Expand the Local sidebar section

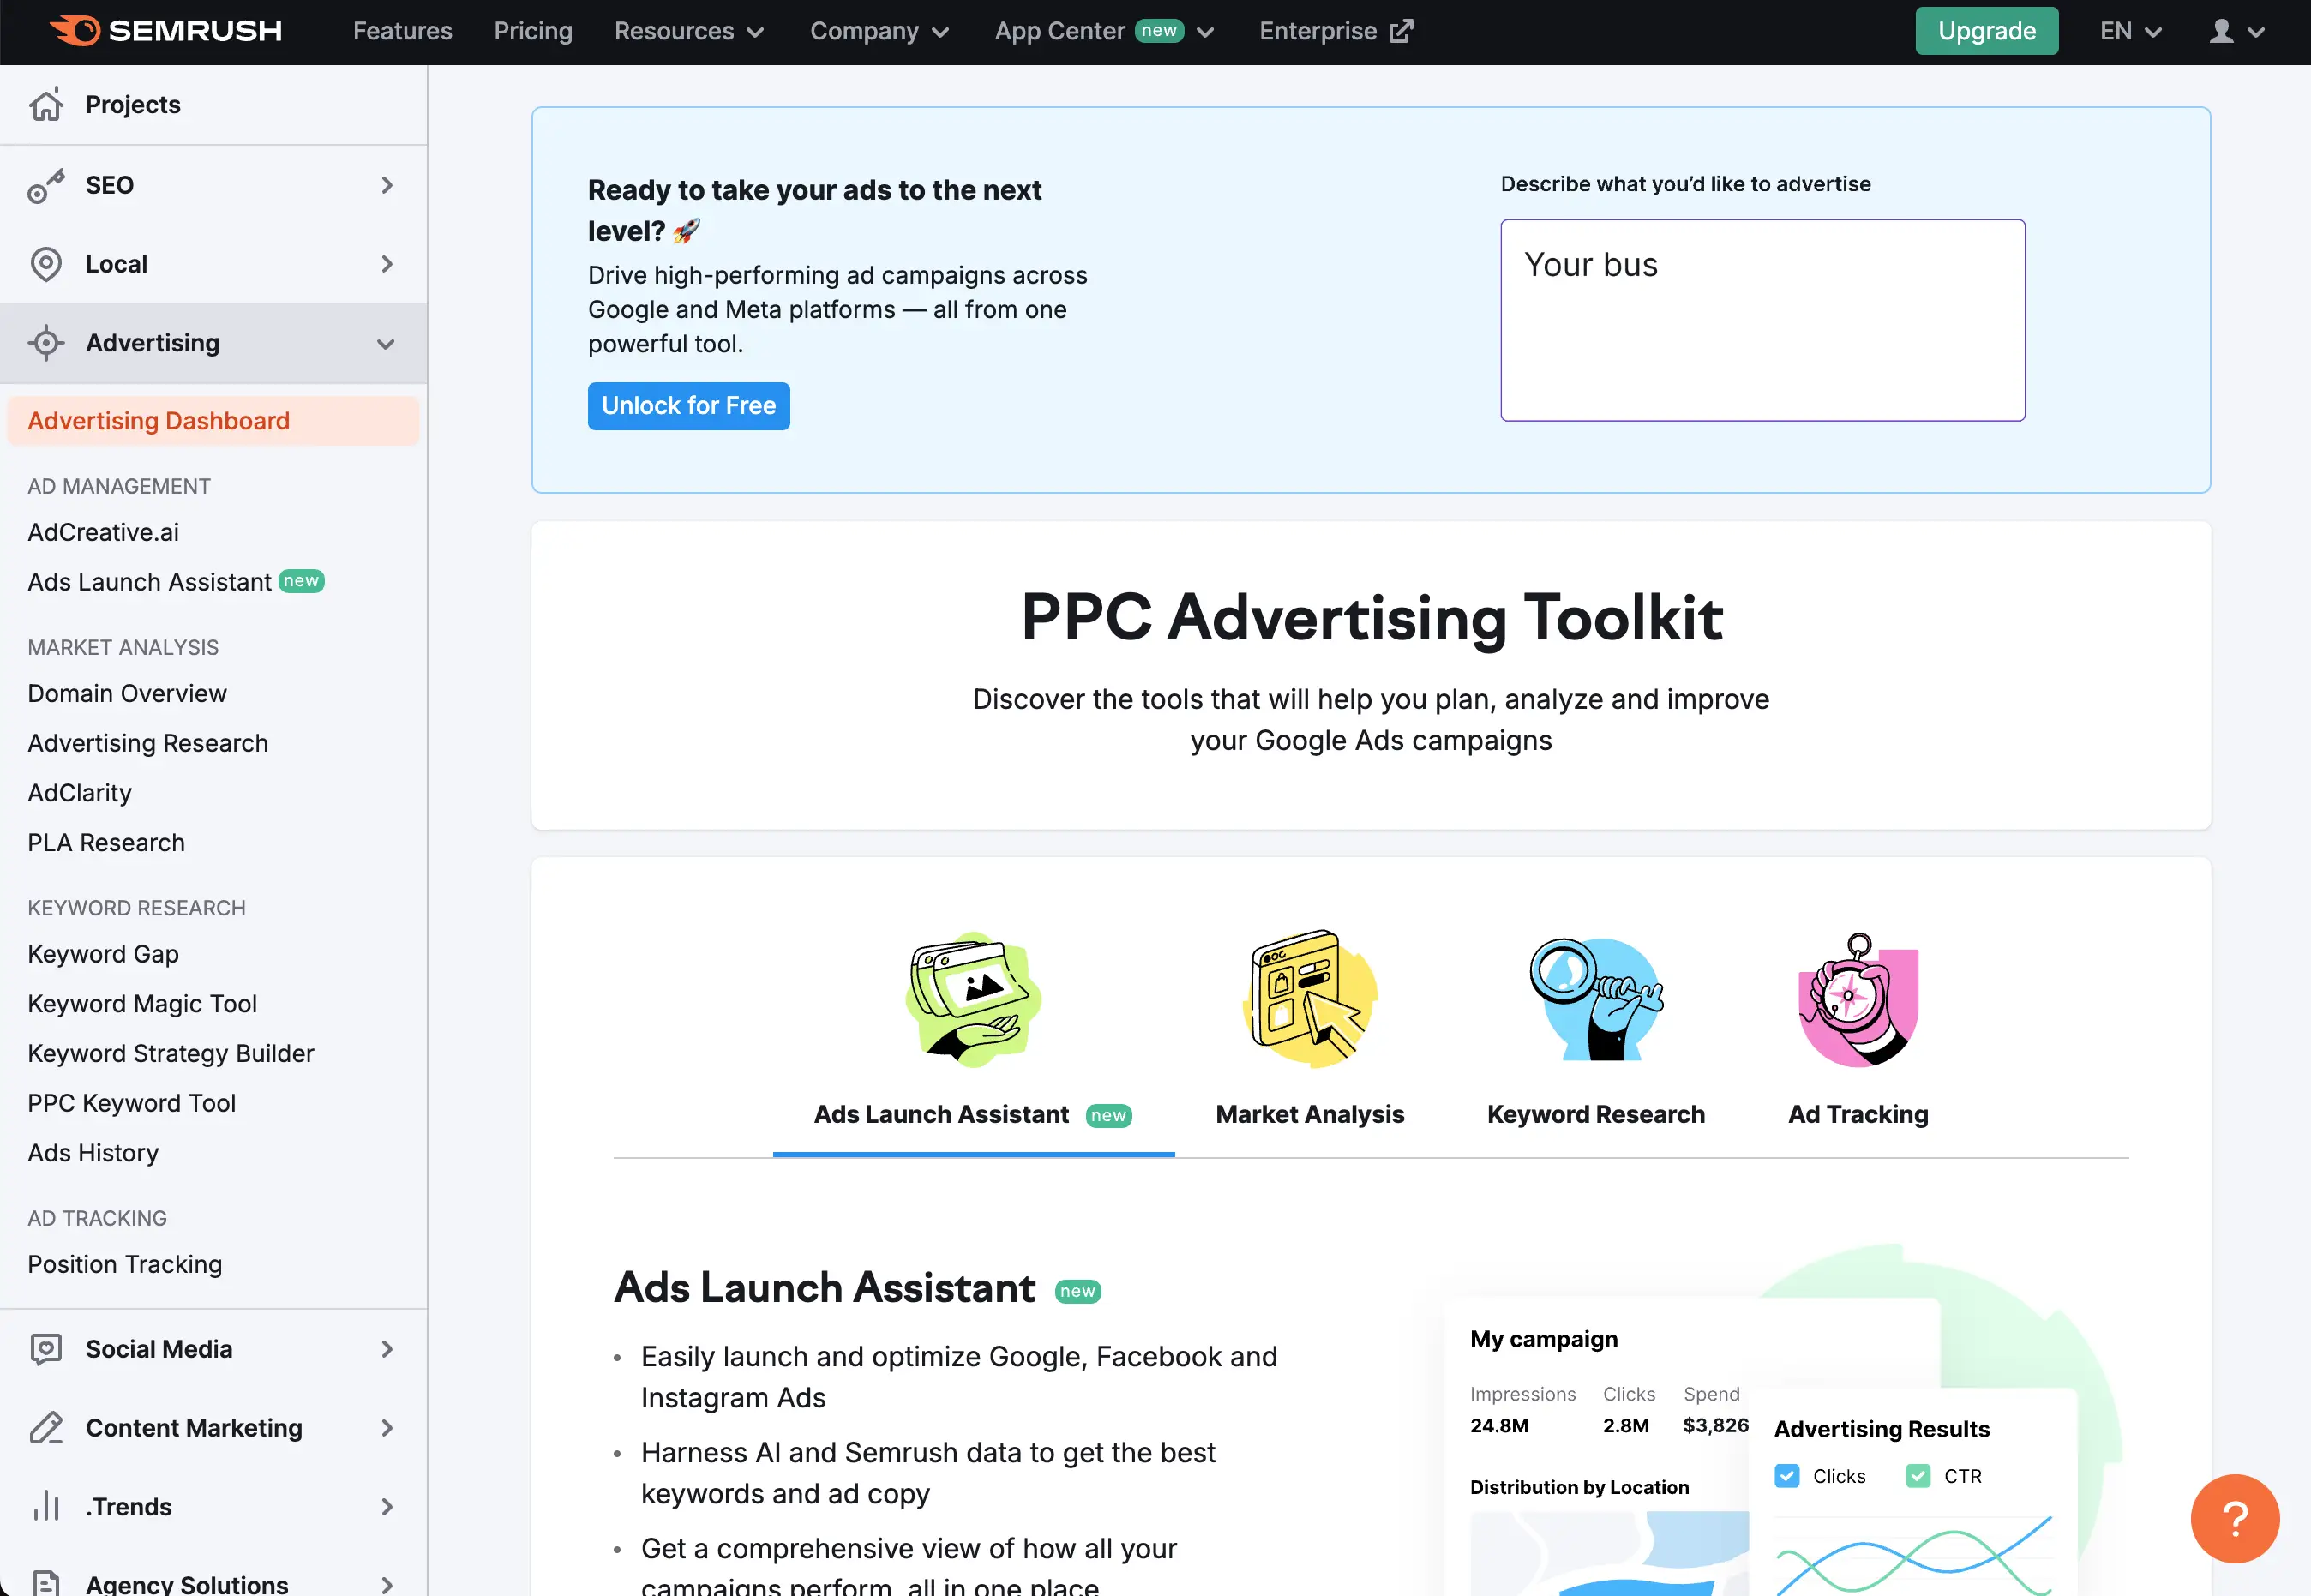coord(387,264)
